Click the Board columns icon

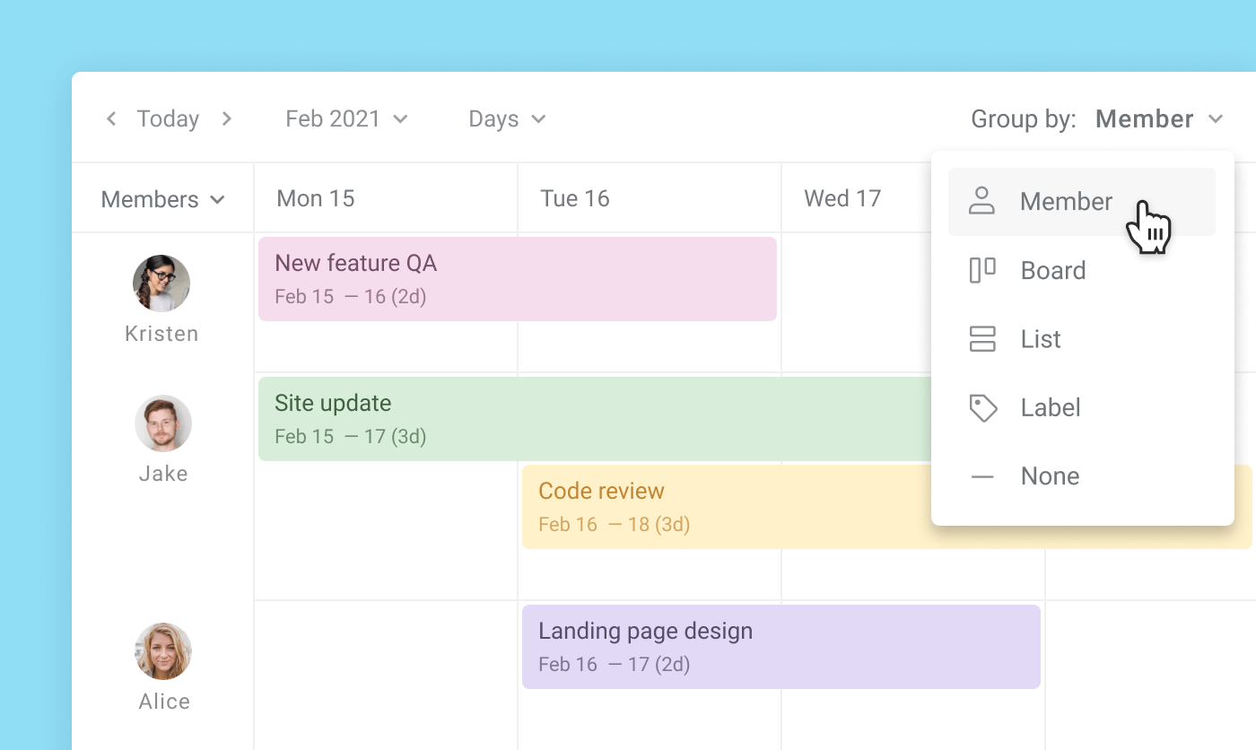tap(982, 270)
